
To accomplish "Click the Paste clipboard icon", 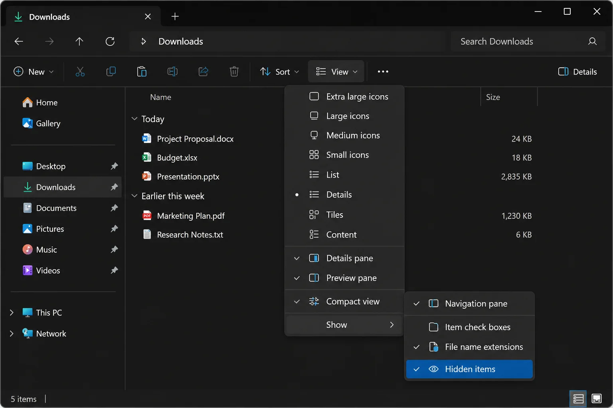I will 142,72.
